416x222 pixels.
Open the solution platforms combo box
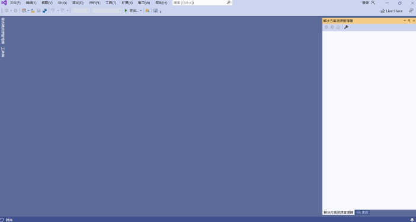107,11
